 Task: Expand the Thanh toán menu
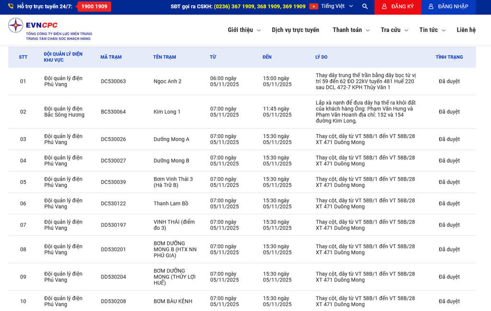pyautogui.click(x=351, y=30)
